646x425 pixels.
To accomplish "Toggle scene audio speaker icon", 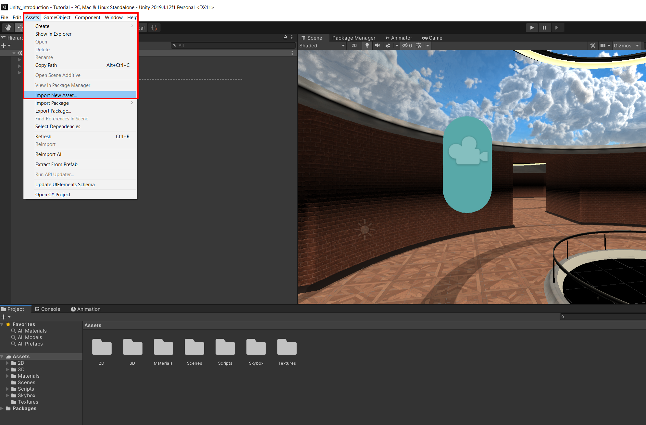I will (x=378, y=46).
